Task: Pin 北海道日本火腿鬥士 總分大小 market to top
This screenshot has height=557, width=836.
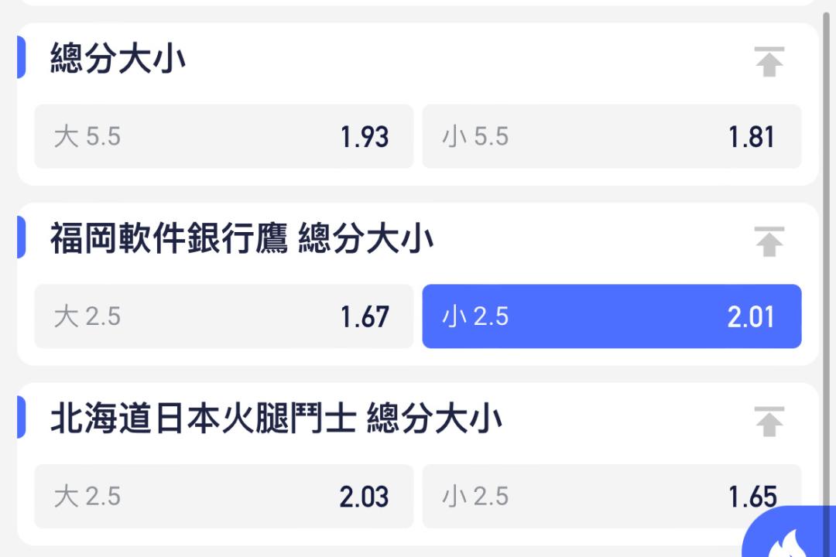Action: (x=769, y=422)
